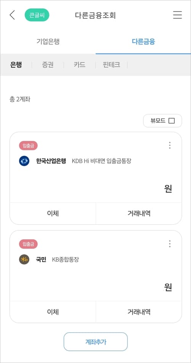Tap the 한국산업은행 bank logo

(x=24, y=161)
